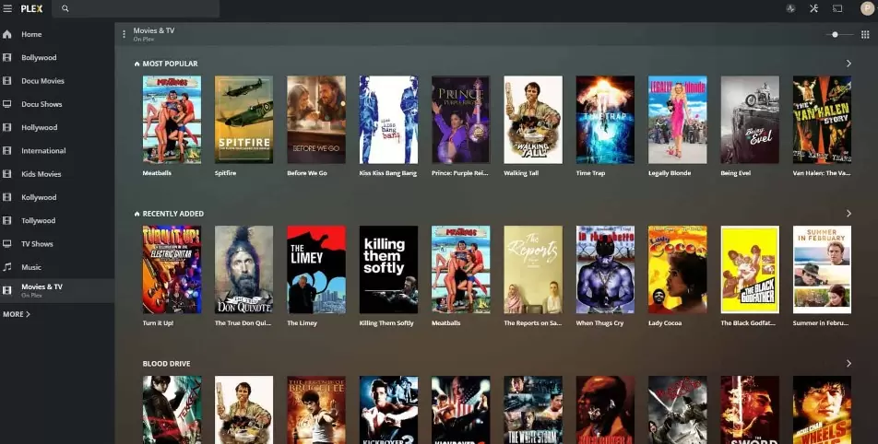This screenshot has width=878, height=444.
Task: Click the TV Shows monitor icon
Action: click(7, 244)
